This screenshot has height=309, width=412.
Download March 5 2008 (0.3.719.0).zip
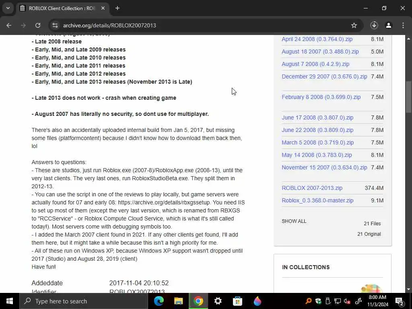tap(318, 142)
